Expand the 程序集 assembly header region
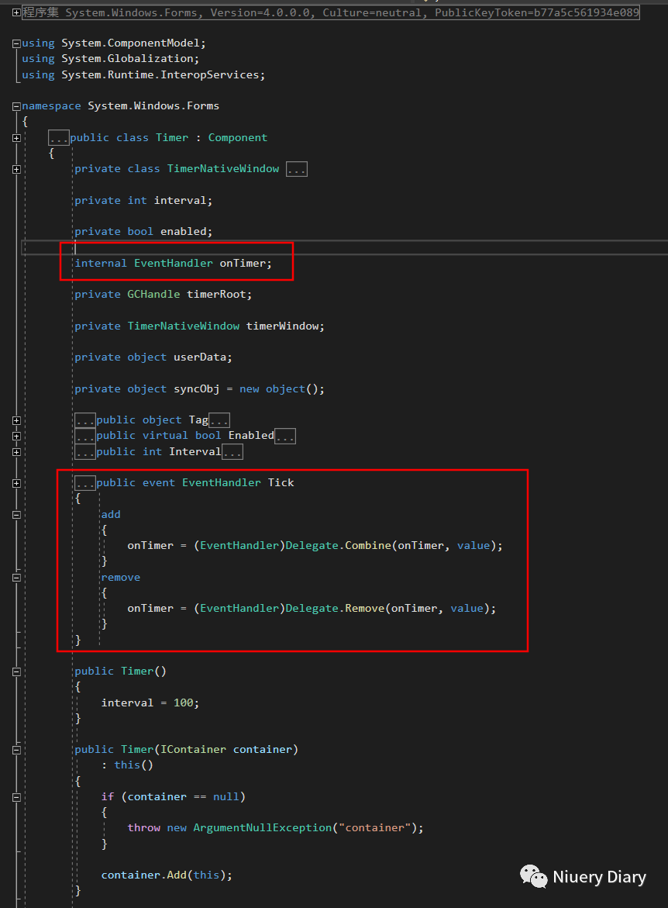 tap(15, 12)
